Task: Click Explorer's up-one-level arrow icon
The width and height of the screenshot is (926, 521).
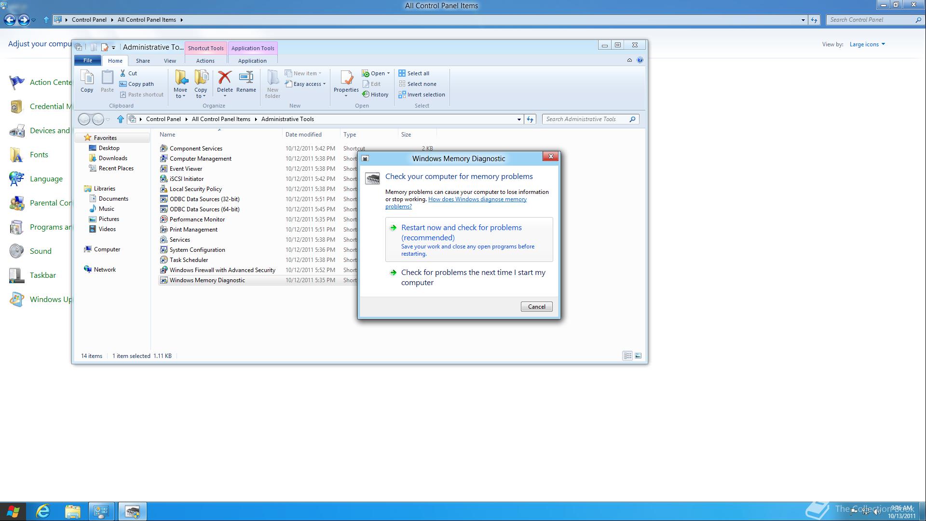Action: [x=121, y=119]
